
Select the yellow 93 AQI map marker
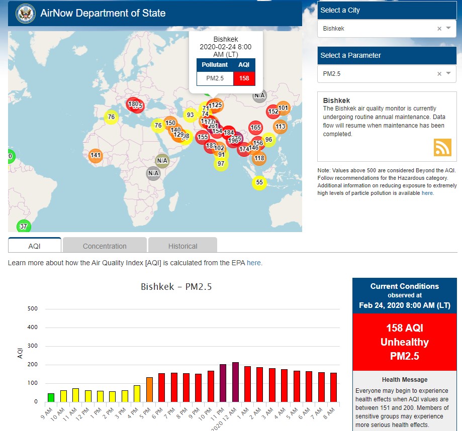tap(190, 115)
